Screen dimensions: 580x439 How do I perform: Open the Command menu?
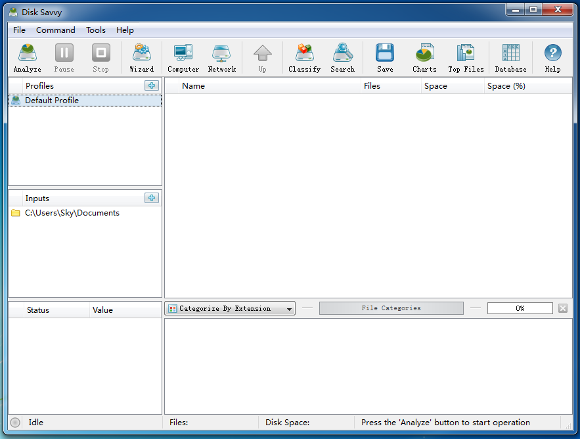click(55, 30)
